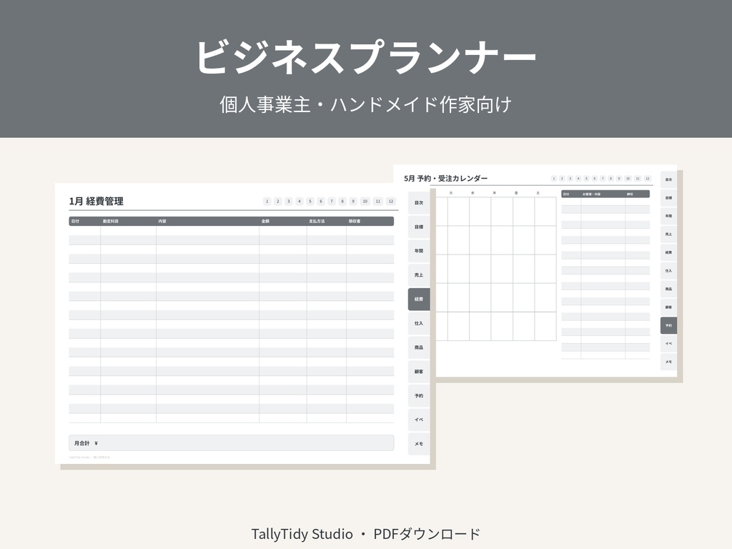
Task: Jump to month 6 on 経費管理 page
Action: click(321, 201)
